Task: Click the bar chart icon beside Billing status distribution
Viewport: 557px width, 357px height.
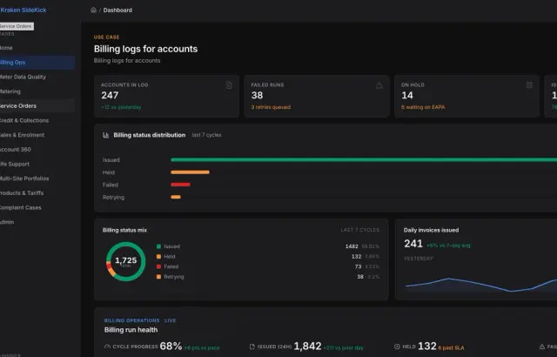Action: coord(106,135)
